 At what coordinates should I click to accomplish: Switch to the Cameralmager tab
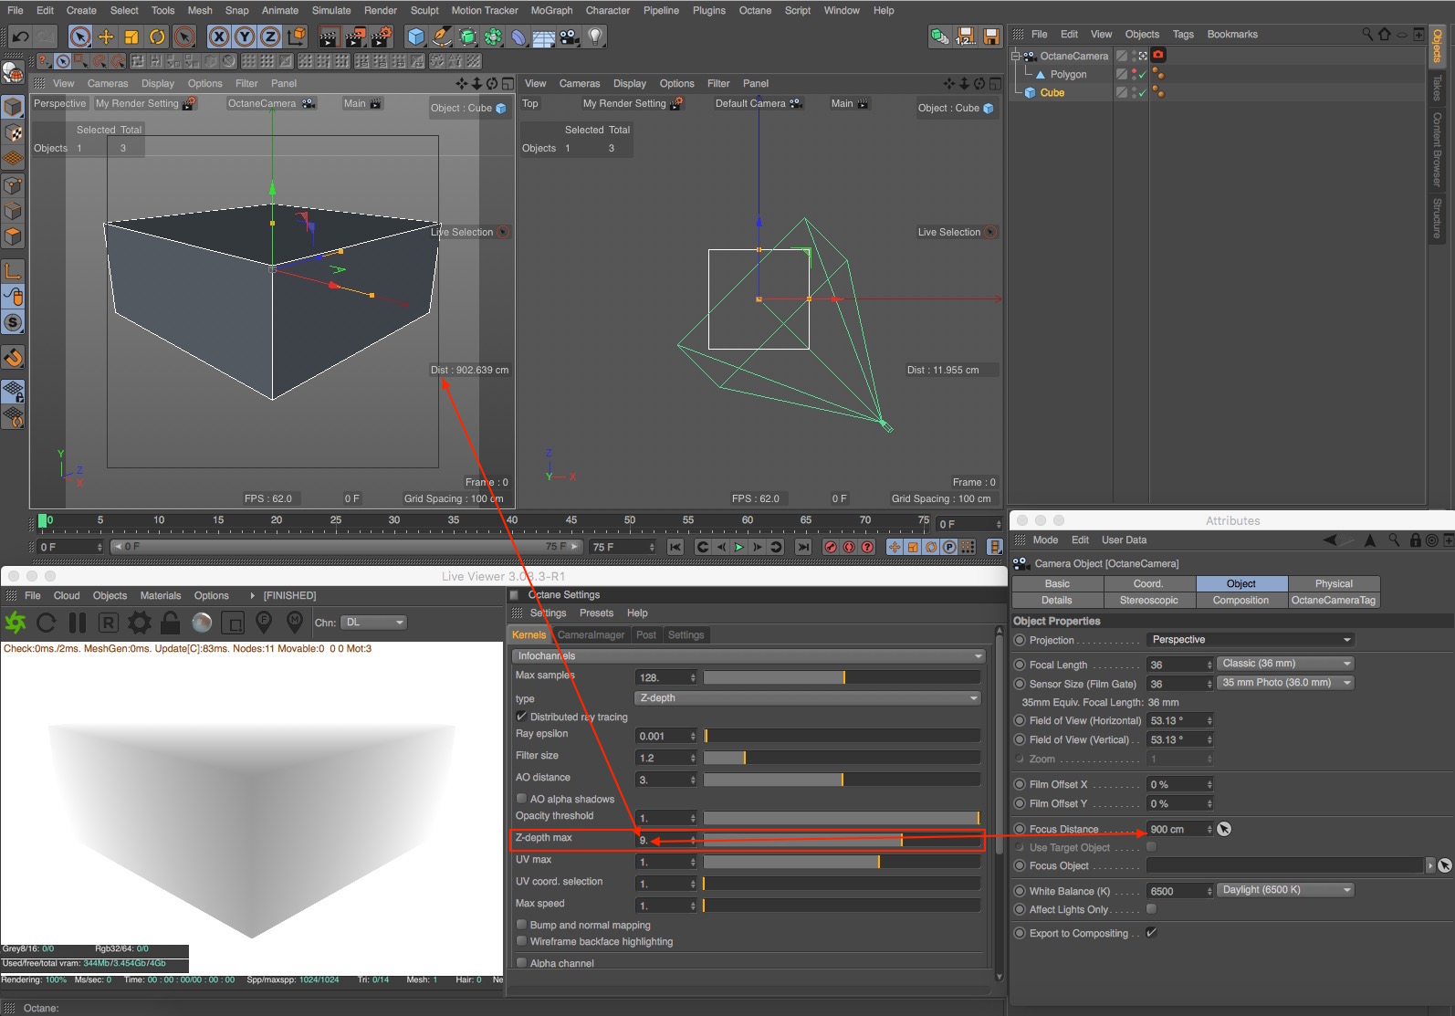coord(591,635)
